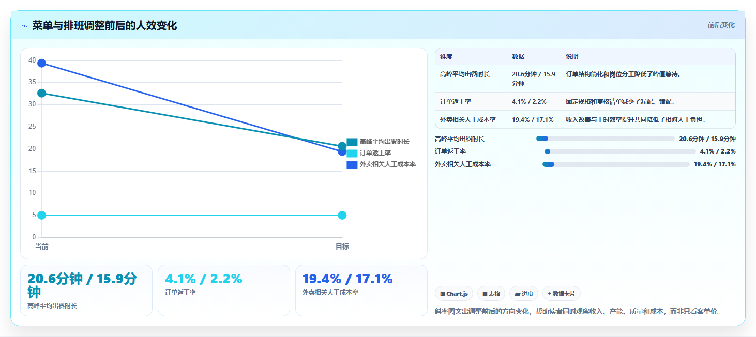Click the 维度 table column header
Image resolution: width=756 pixels, height=337 pixels.
click(x=446, y=57)
